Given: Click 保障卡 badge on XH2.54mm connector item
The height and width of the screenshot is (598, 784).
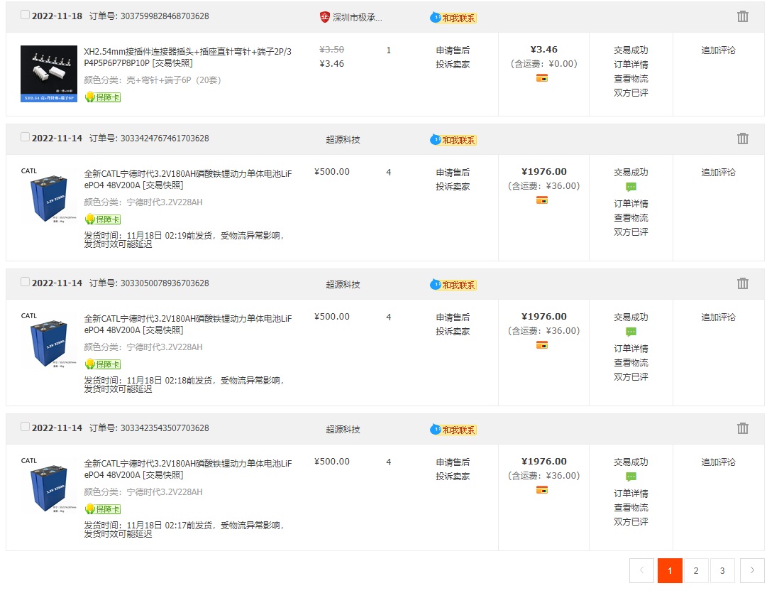Looking at the screenshot, I should (103, 97).
